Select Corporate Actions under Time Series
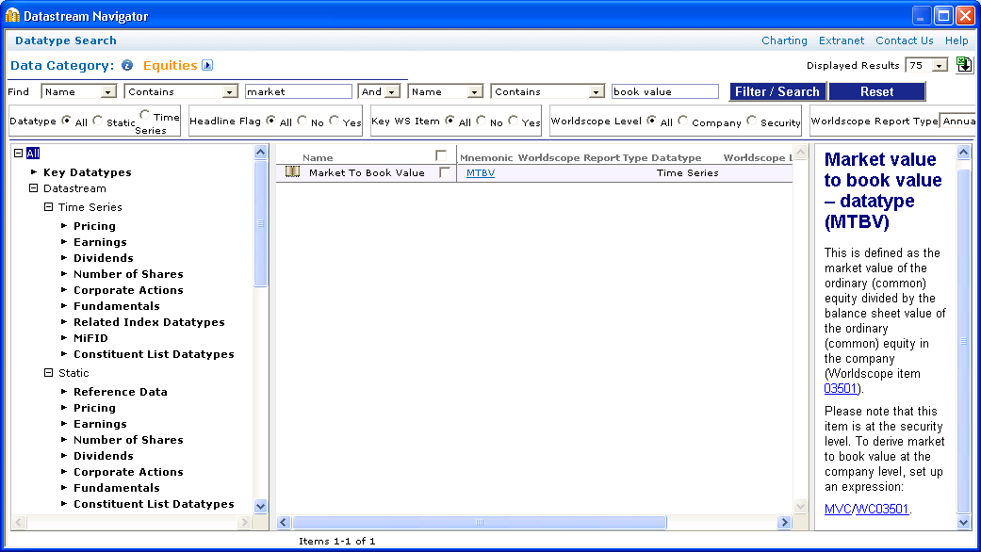 (128, 290)
